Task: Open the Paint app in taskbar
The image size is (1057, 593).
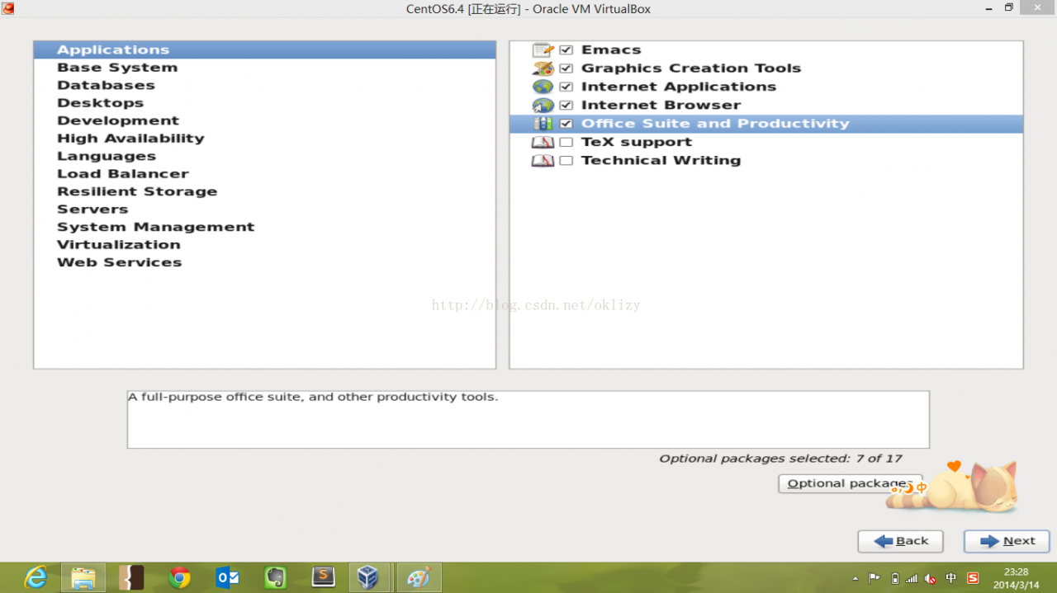Action: coord(419,577)
